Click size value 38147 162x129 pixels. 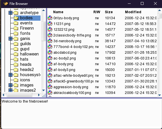[110, 41]
